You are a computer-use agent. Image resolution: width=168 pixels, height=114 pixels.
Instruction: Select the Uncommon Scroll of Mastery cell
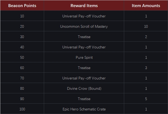84,26
